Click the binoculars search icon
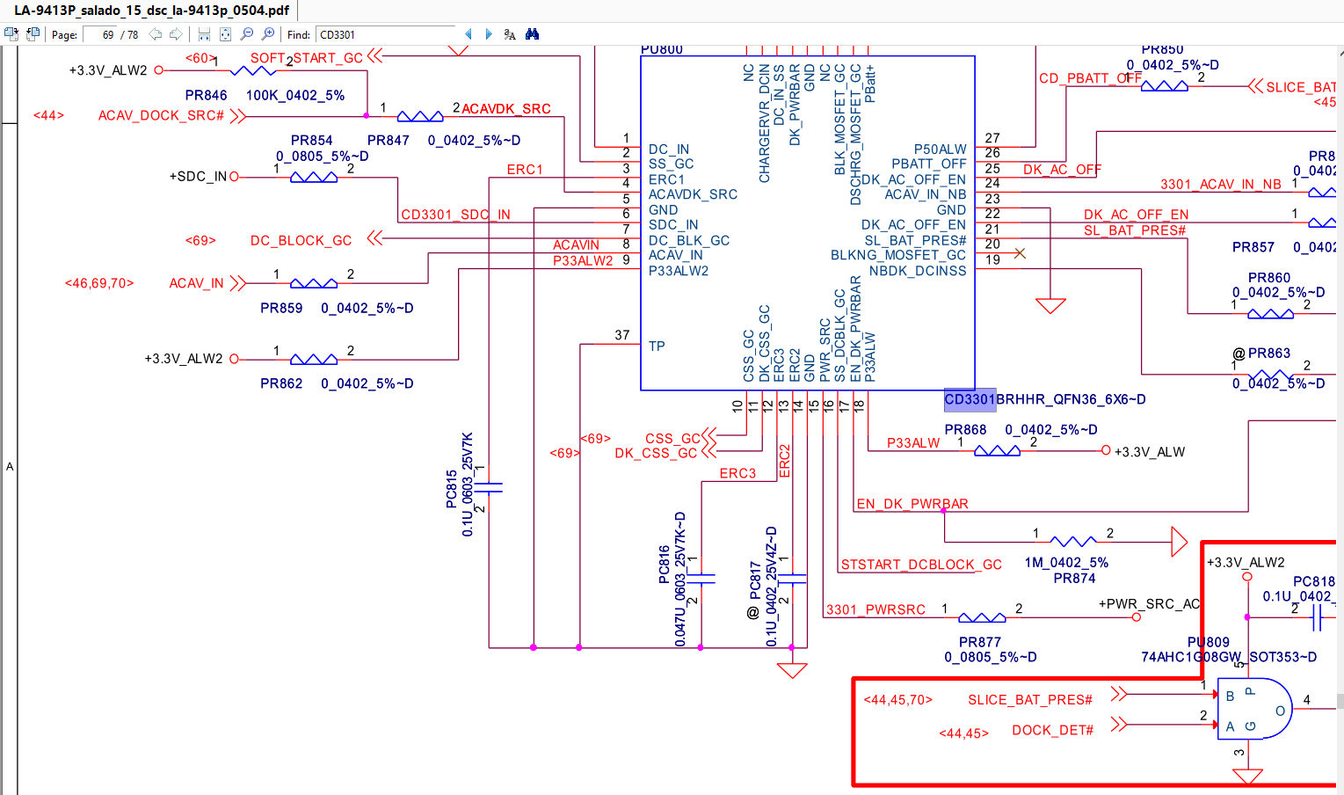The width and height of the screenshot is (1344, 795). [532, 34]
